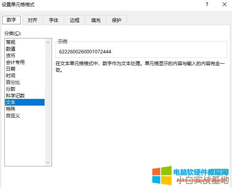
Task: Go to the 边框 tab
Action: 75,20
